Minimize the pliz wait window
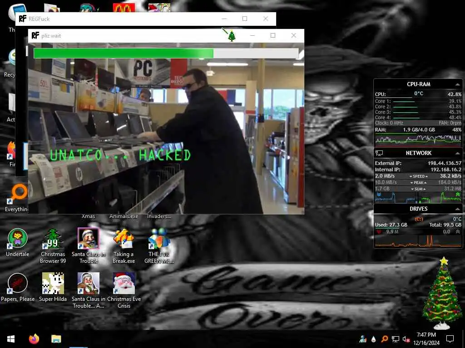Screen dimensions: 465x348 (252, 35)
